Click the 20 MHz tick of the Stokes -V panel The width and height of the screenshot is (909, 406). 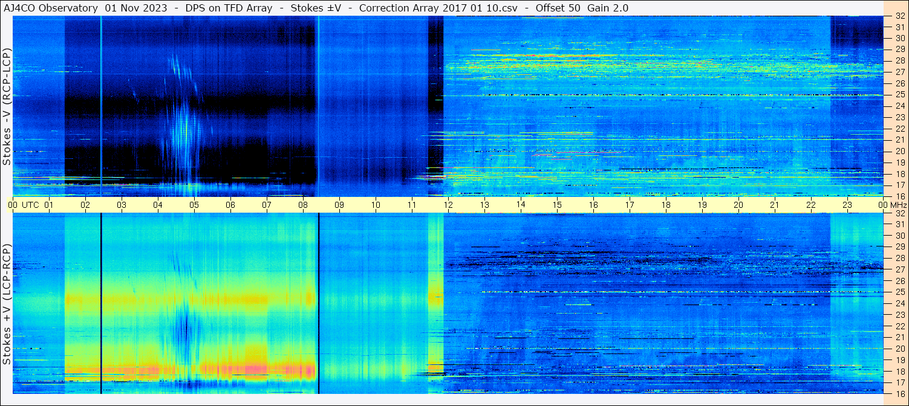(x=899, y=151)
